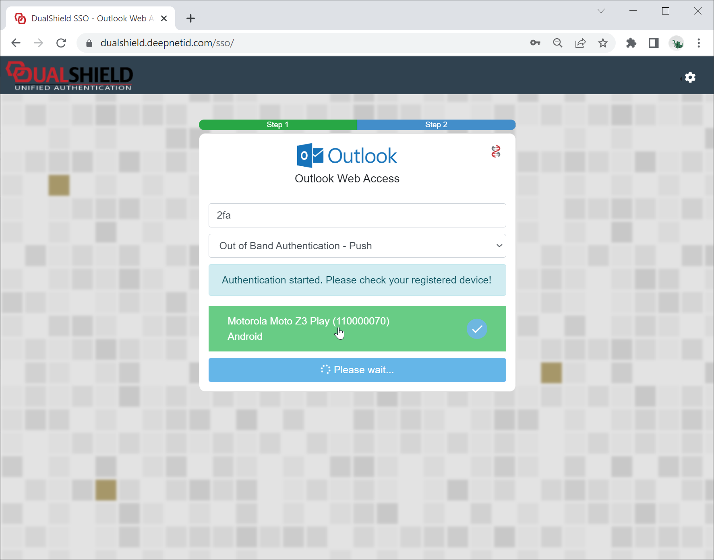Open the Chrome three-dot menu
This screenshot has height=560, width=714.
click(699, 43)
